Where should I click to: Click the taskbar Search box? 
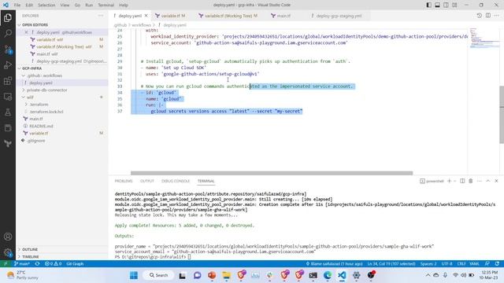(x=159, y=275)
